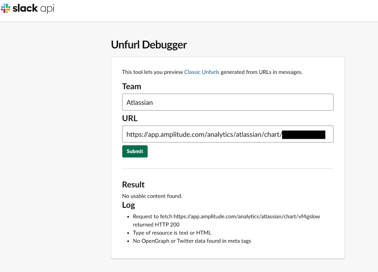378x272 pixels.
Task: Click the Slack API logo
Action: pos(28,9)
